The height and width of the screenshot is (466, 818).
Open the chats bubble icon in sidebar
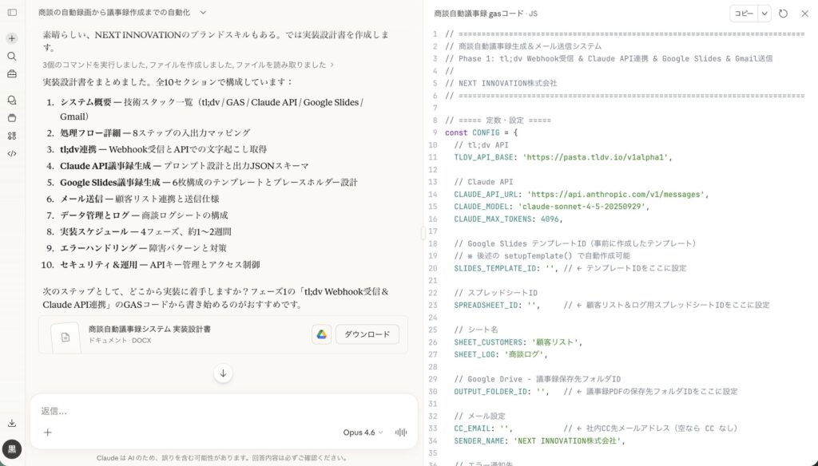click(x=12, y=101)
